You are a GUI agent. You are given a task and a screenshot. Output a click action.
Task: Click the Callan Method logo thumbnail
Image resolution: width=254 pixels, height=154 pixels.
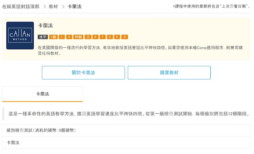(20, 35)
